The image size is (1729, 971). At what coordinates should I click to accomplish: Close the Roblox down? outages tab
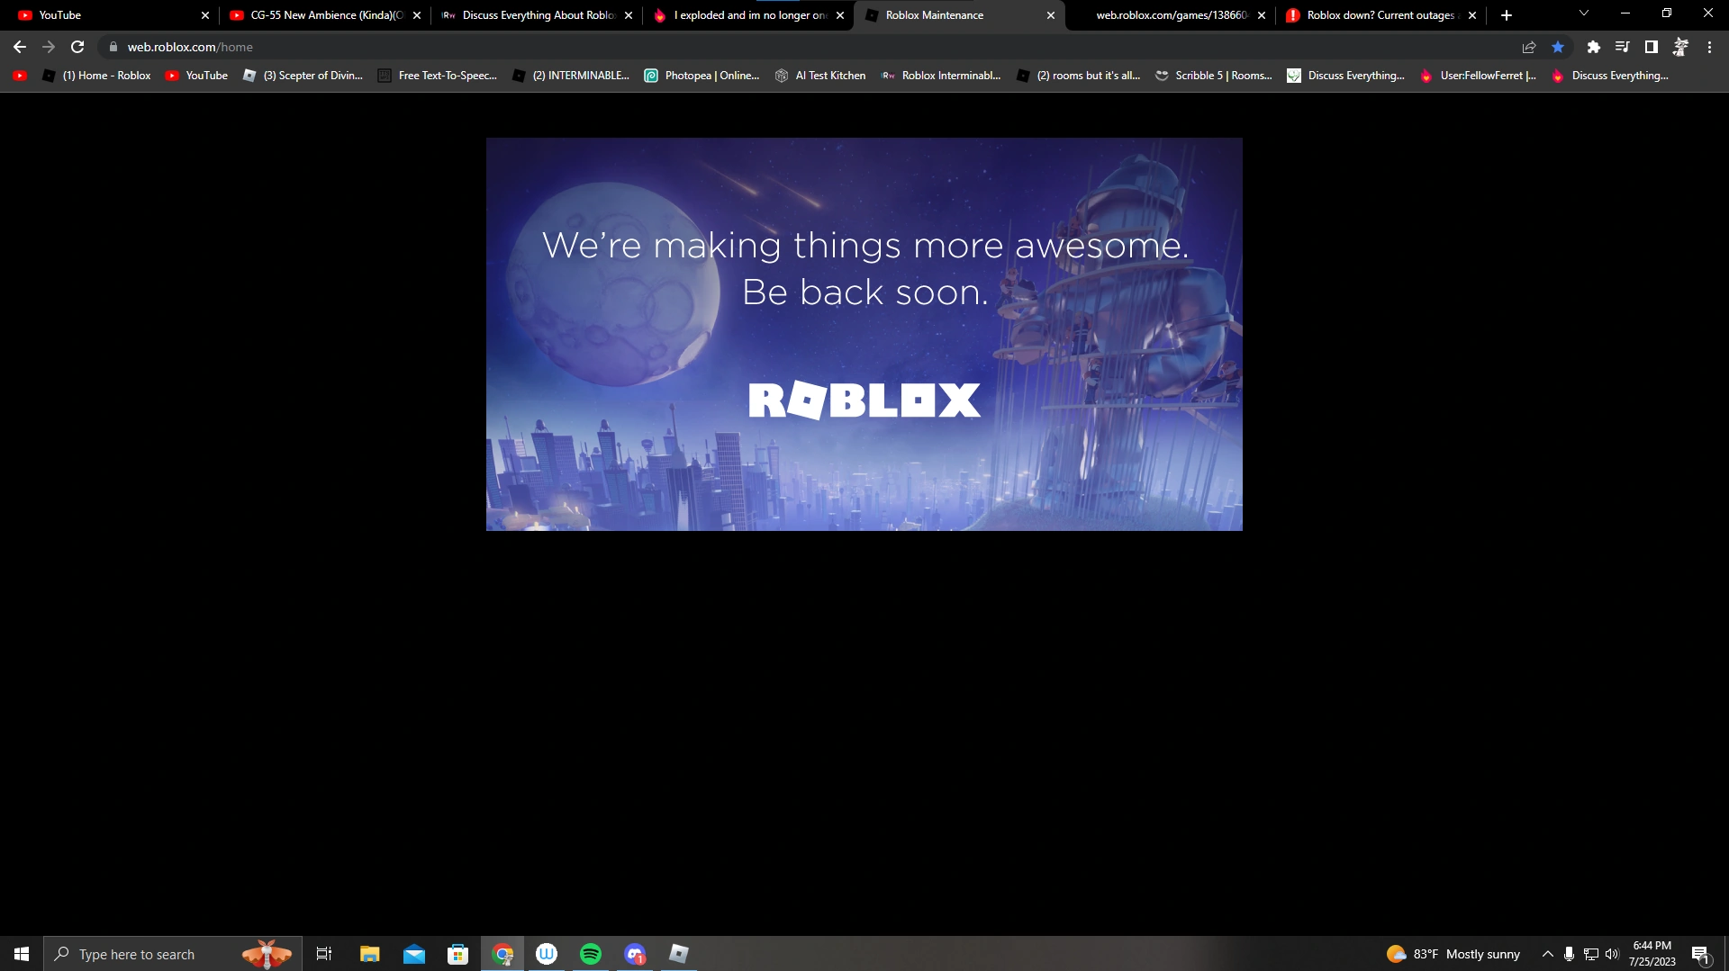pos(1472,15)
